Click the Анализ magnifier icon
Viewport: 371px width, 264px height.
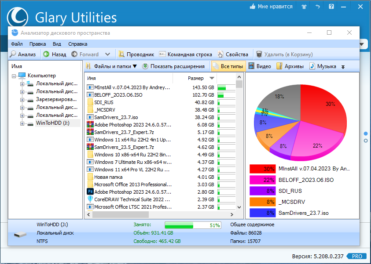click(x=13, y=54)
